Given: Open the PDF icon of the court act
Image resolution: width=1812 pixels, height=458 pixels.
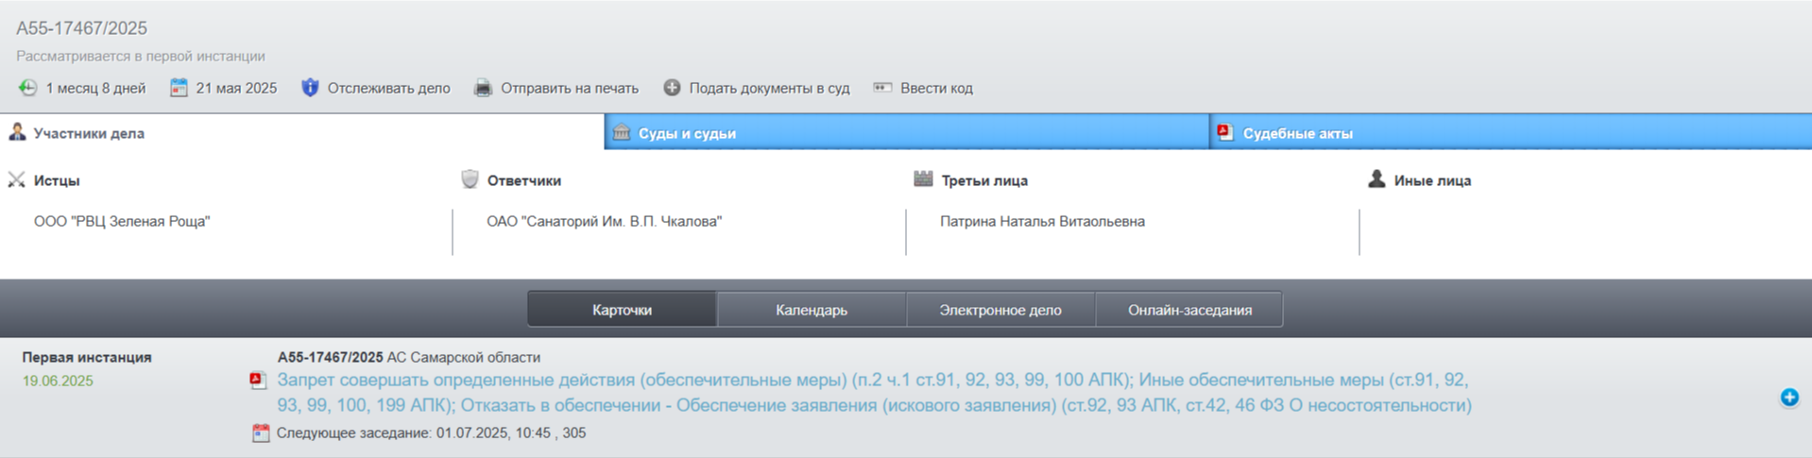Looking at the screenshot, I should [257, 381].
